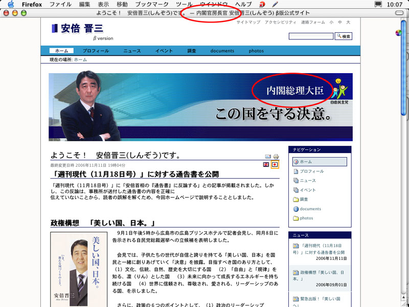The width and height of the screenshot is (409, 307).
Task: Click the display icon in menu bar
Action: click(x=378, y=5)
